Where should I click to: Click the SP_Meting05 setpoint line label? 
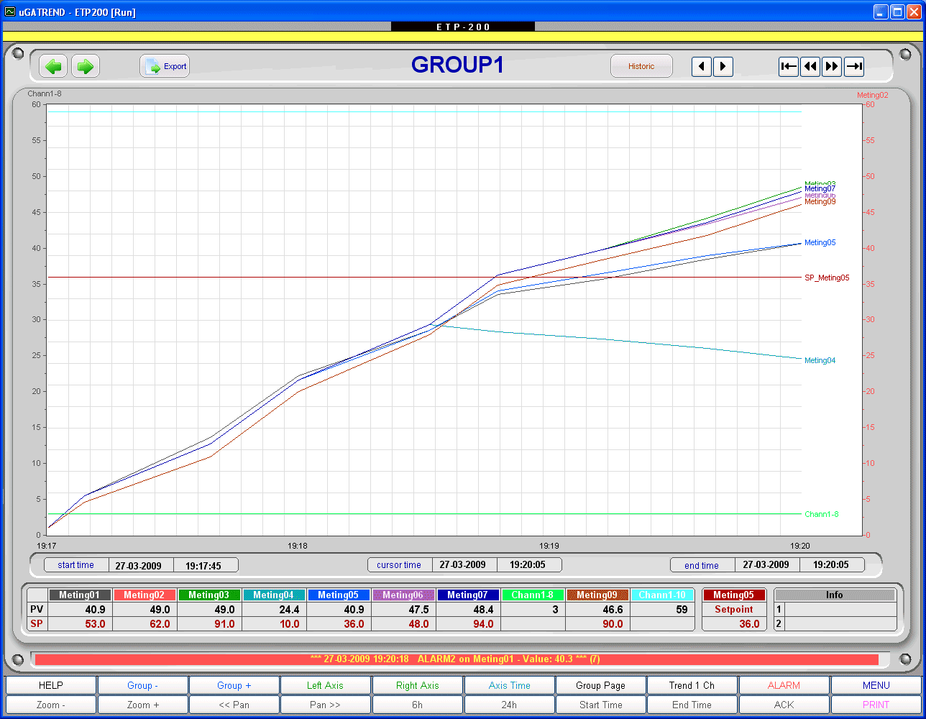click(x=827, y=278)
